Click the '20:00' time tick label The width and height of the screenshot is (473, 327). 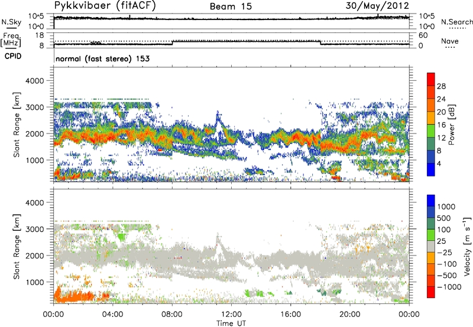pos(349,315)
